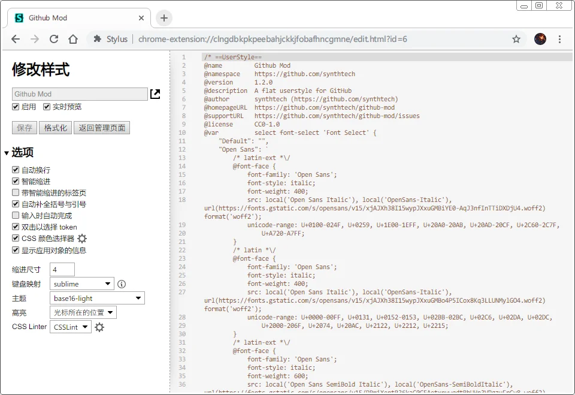Open CSS color picker settings gear

pos(82,239)
